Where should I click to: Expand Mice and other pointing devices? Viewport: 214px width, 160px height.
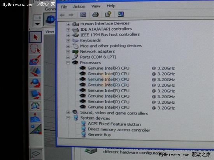coord(68,46)
